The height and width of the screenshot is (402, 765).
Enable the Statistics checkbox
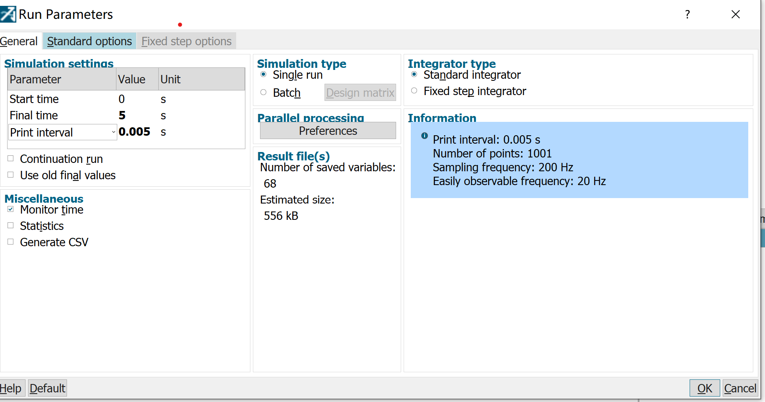(x=10, y=226)
